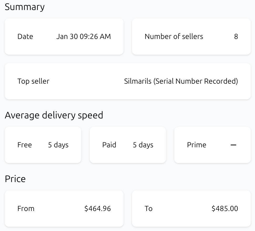Click the Top seller label
This screenshot has height=231, width=255.
[33, 81]
